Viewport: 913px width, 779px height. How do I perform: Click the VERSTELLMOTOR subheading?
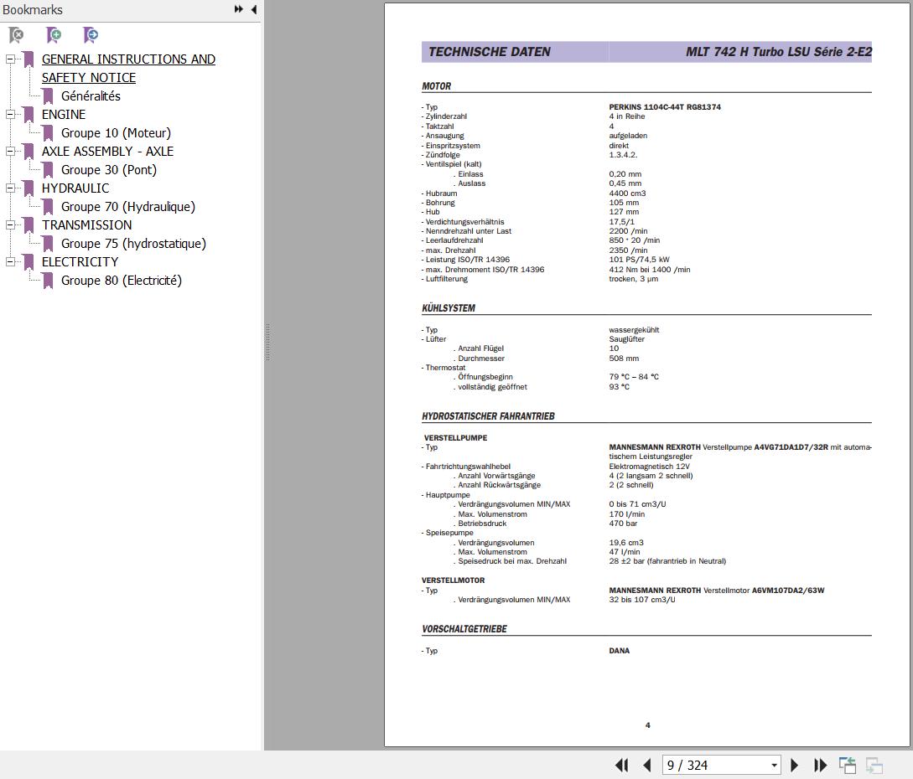453,580
